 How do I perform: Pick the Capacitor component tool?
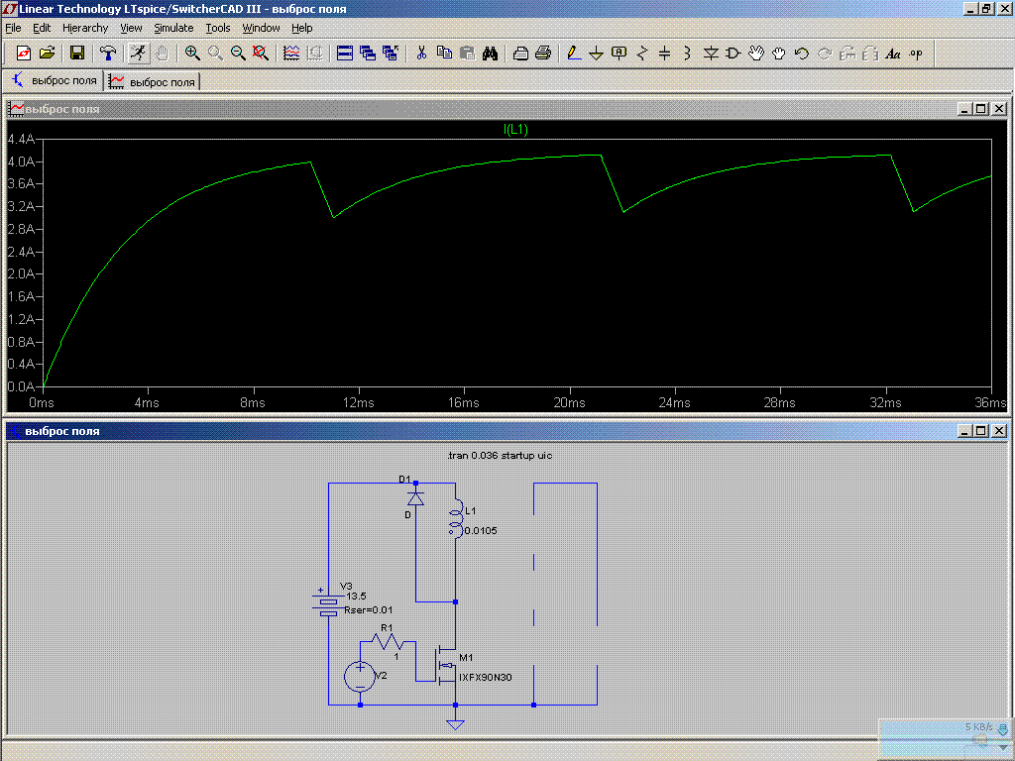[665, 54]
